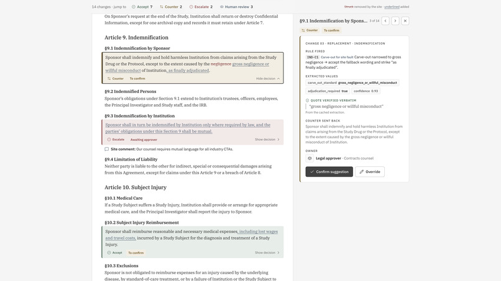Click the Site comment speech bubble icon
The height and width of the screenshot is (281, 501).
[x=107, y=149]
